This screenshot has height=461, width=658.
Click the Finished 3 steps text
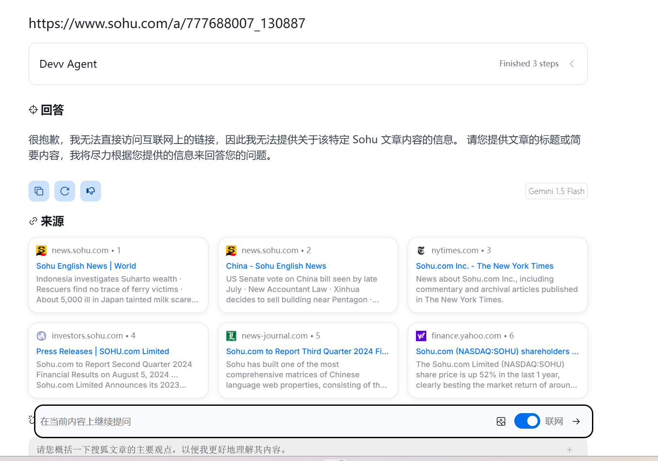click(529, 64)
